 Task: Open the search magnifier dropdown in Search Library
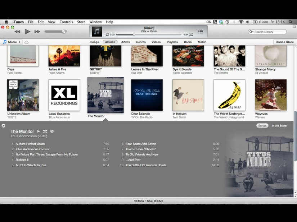click(251, 32)
